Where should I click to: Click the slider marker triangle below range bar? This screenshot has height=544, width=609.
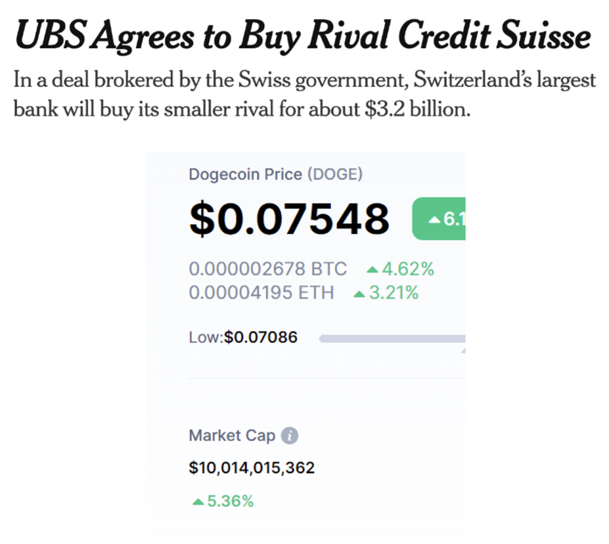(x=463, y=351)
